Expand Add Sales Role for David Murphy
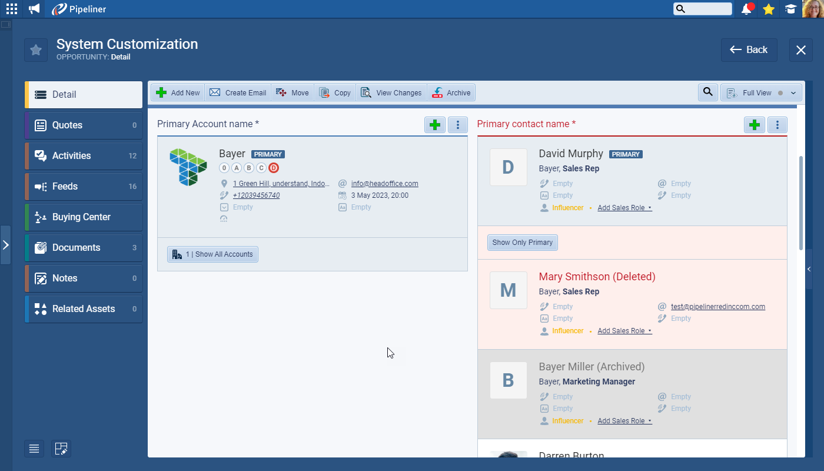 click(x=624, y=208)
